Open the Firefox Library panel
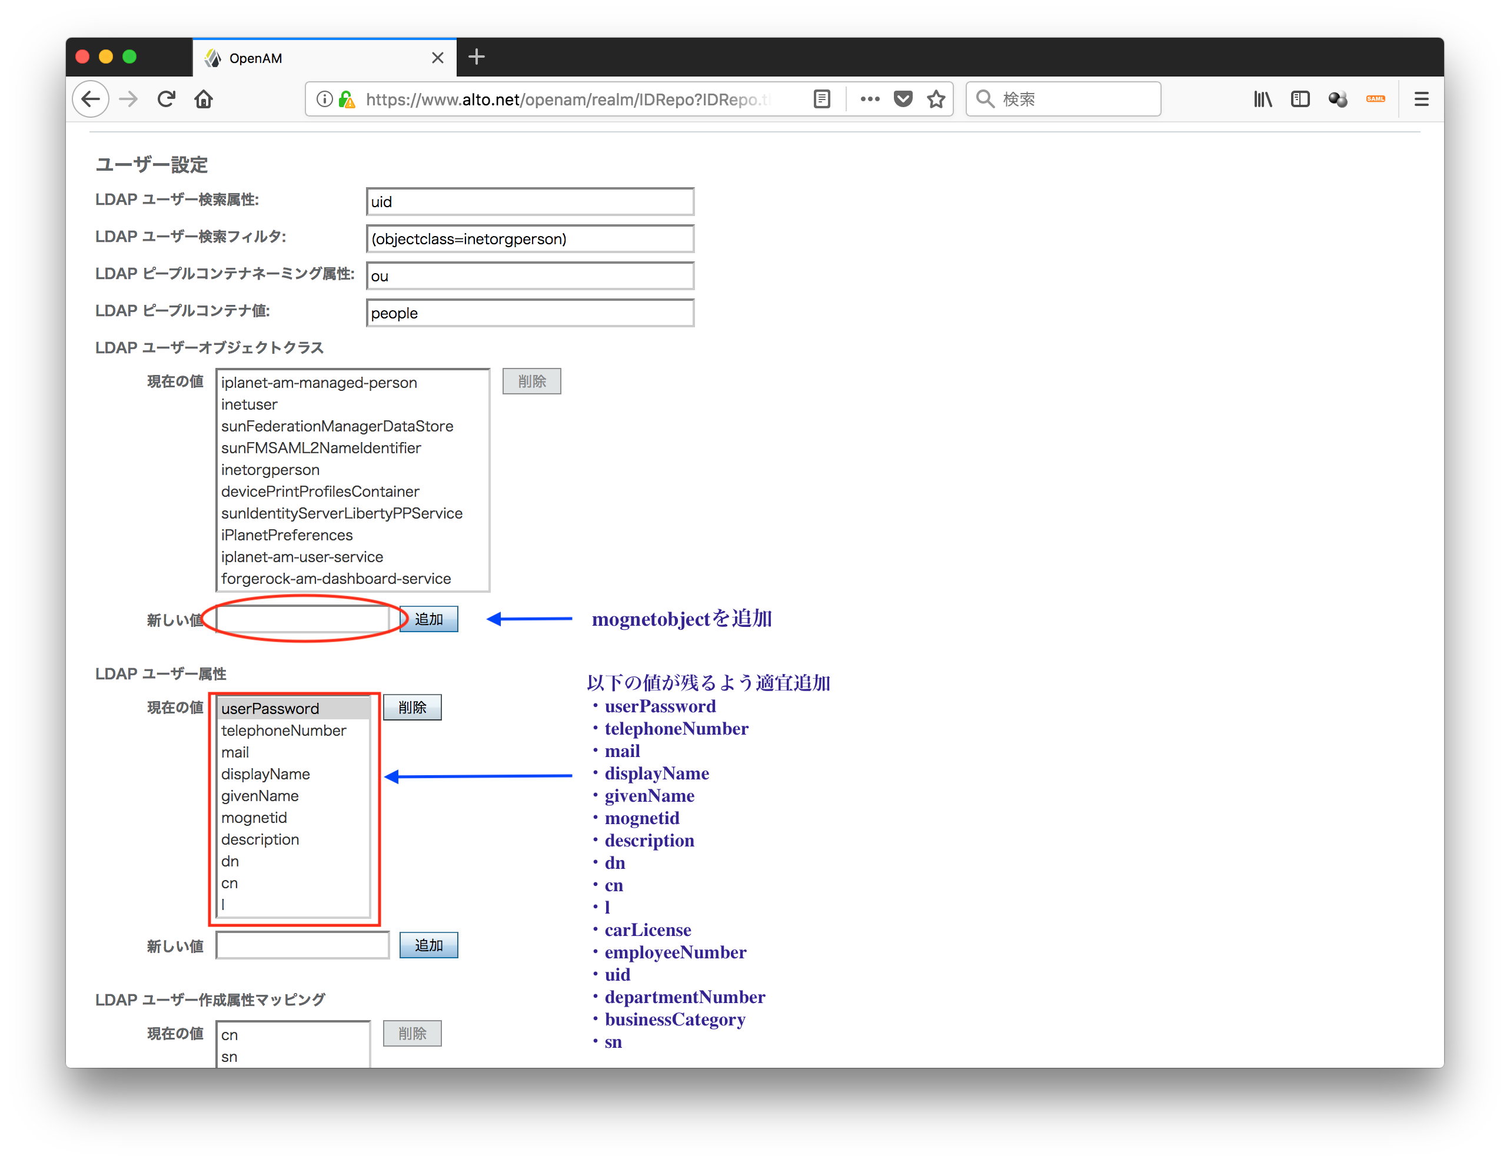 tap(1262, 99)
